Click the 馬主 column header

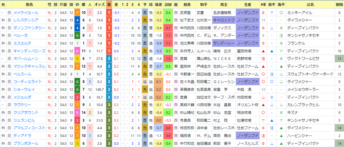(224, 4)
